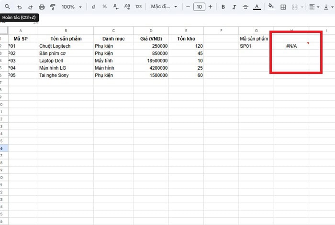Select the price cell 250000
335x225 pixels.
(x=151, y=46)
